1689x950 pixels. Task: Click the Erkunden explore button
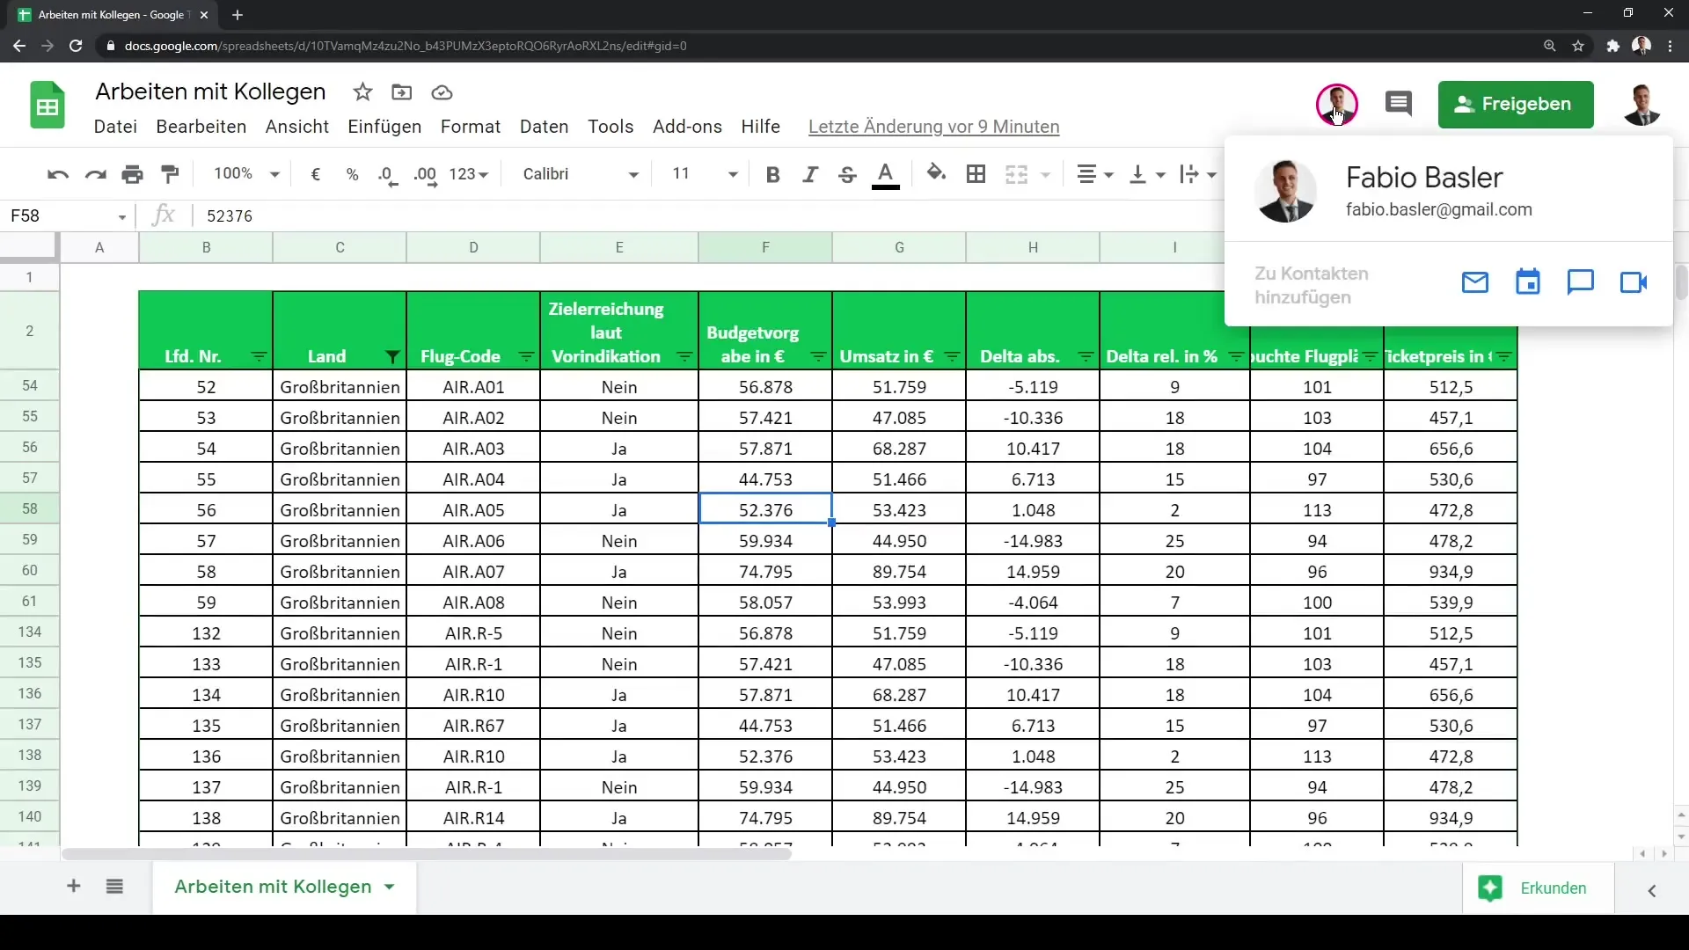pyautogui.click(x=1538, y=888)
